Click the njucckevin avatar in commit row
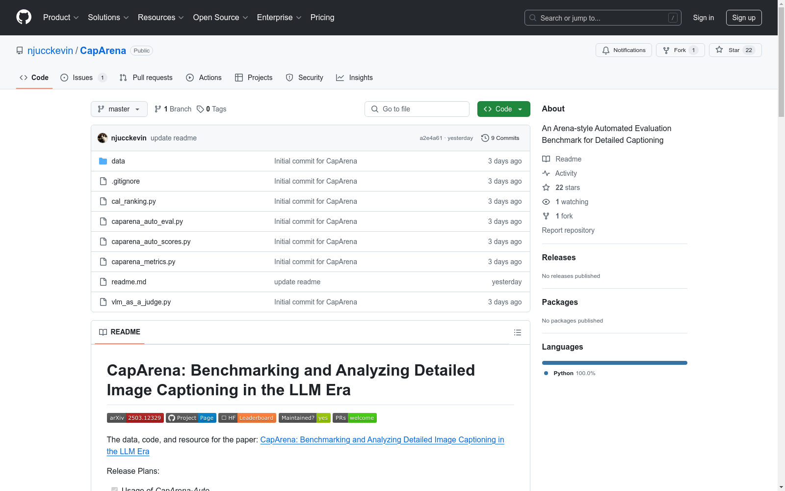 pyautogui.click(x=103, y=138)
